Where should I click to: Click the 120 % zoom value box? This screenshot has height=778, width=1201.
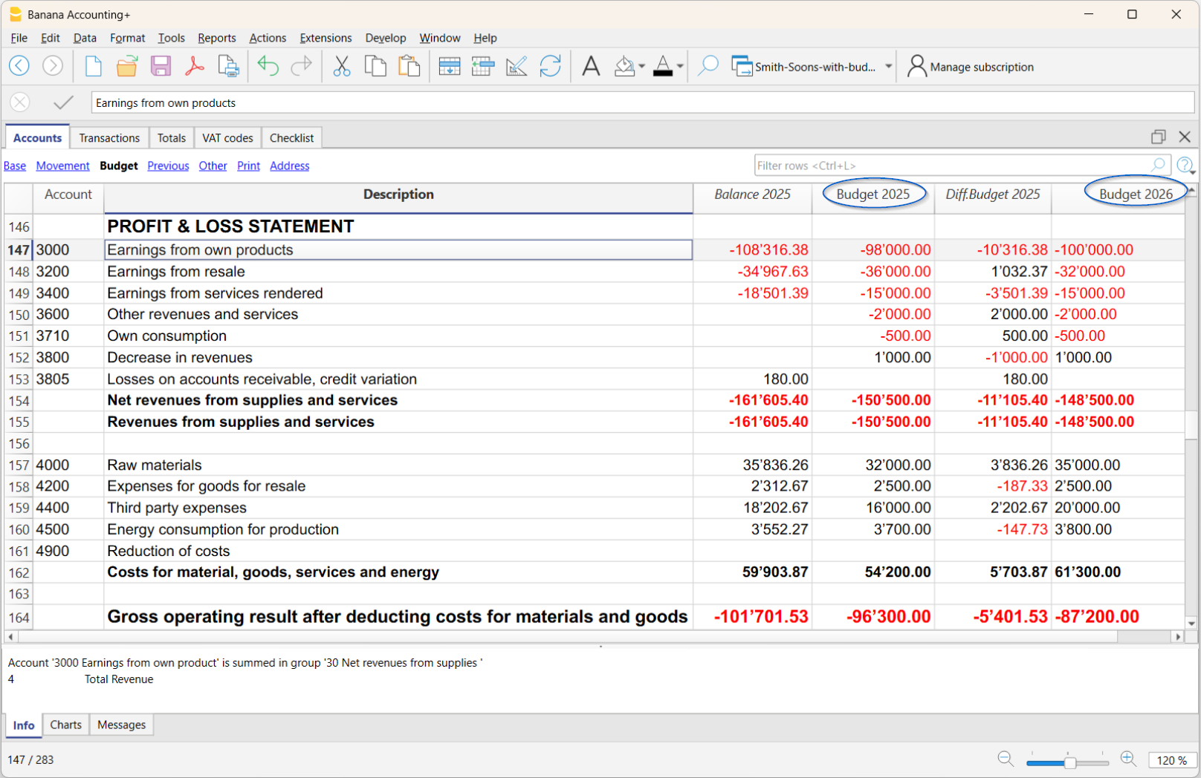[1172, 760]
